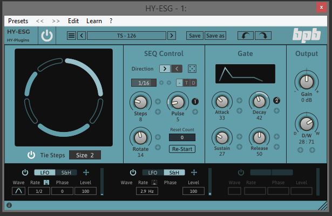
Task: Click second modulator's 2.9 Hz Rate field
Action: [x=147, y=191]
